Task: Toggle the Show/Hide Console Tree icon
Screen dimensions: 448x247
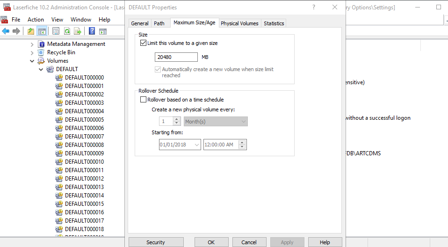Action: coord(42,31)
